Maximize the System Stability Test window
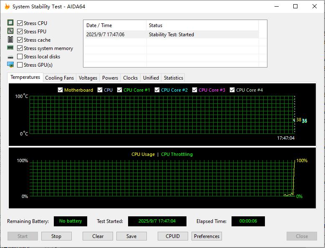 295,6
